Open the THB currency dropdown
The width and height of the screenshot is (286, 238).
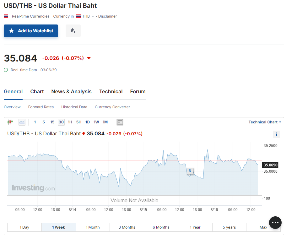click(86, 16)
